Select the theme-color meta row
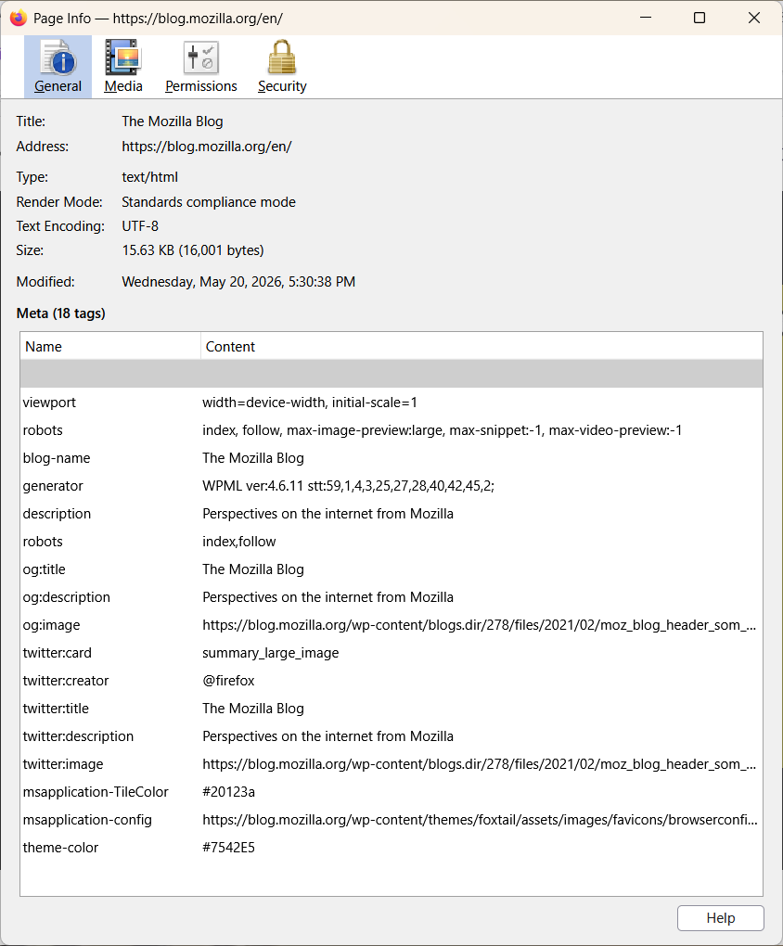Image resolution: width=783 pixels, height=946 pixels. coord(391,847)
